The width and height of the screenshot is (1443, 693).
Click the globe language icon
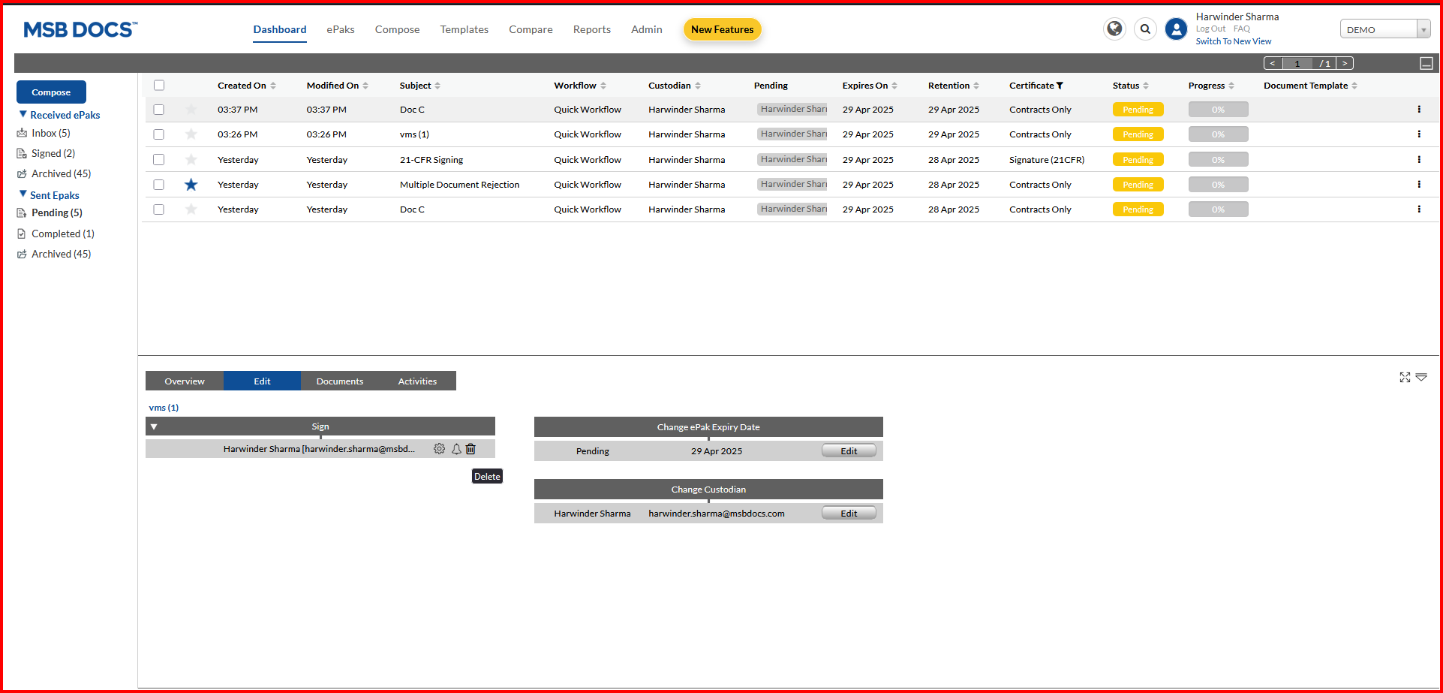(1114, 29)
